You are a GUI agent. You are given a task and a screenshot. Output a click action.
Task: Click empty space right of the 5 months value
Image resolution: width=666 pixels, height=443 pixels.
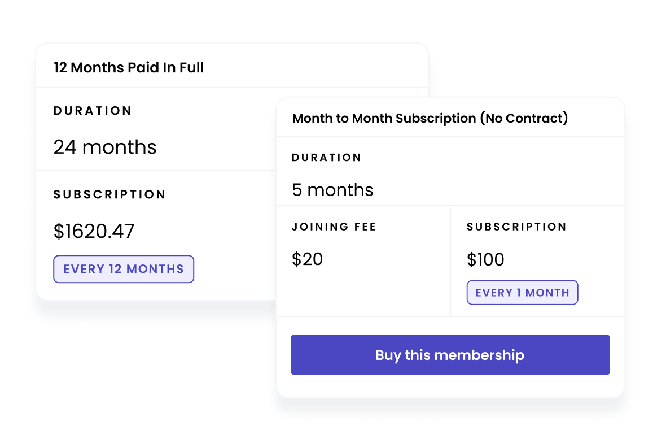pyautogui.click(x=497, y=190)
